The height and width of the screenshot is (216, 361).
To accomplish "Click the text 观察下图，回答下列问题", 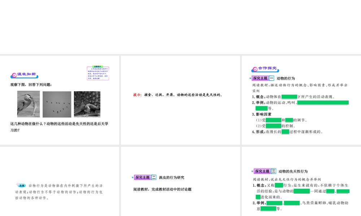I will [x=31, y=85].
